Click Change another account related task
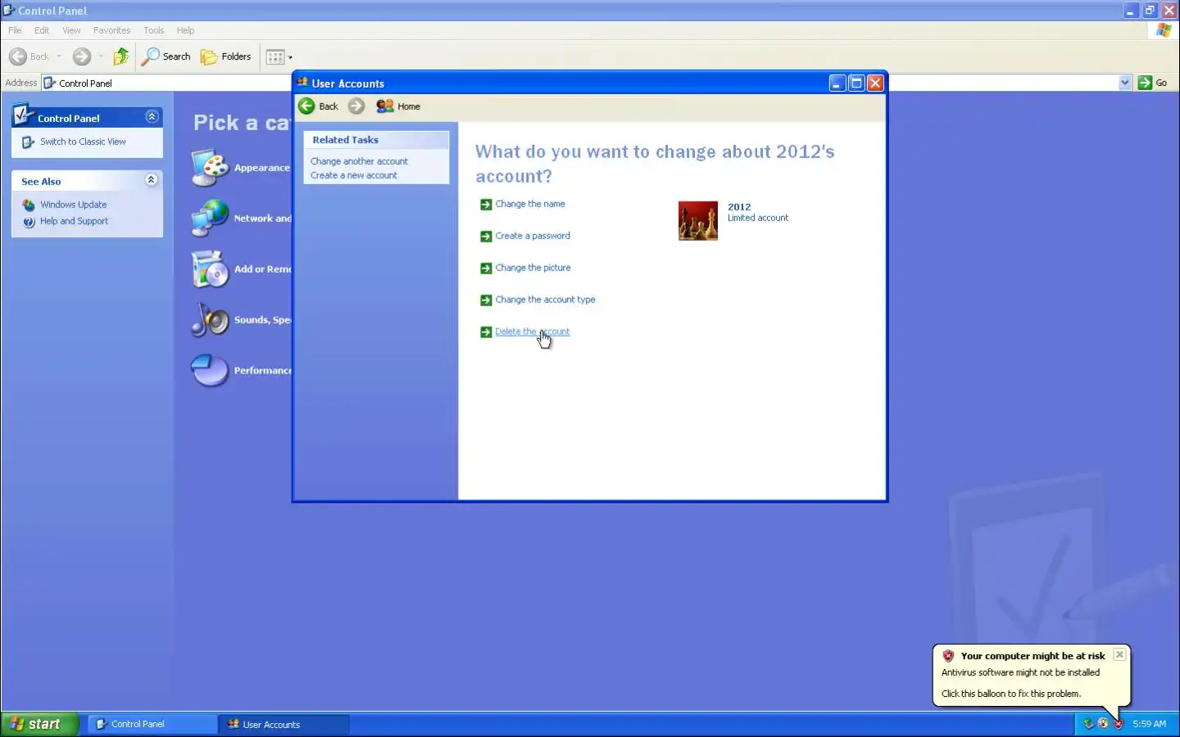The image size is (1180, 737). click(x=359, y=161)
